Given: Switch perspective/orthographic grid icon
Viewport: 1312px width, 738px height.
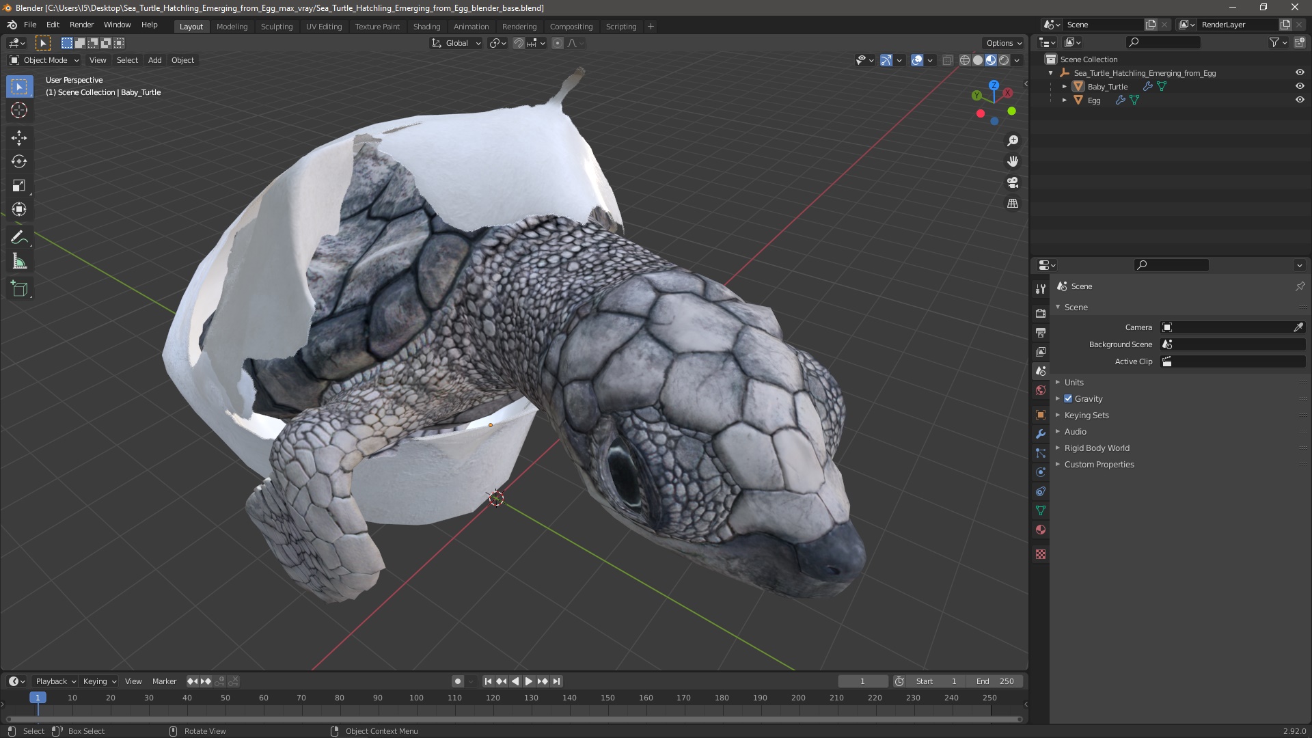Looking at the screenshot, I should pos(1013,204).
